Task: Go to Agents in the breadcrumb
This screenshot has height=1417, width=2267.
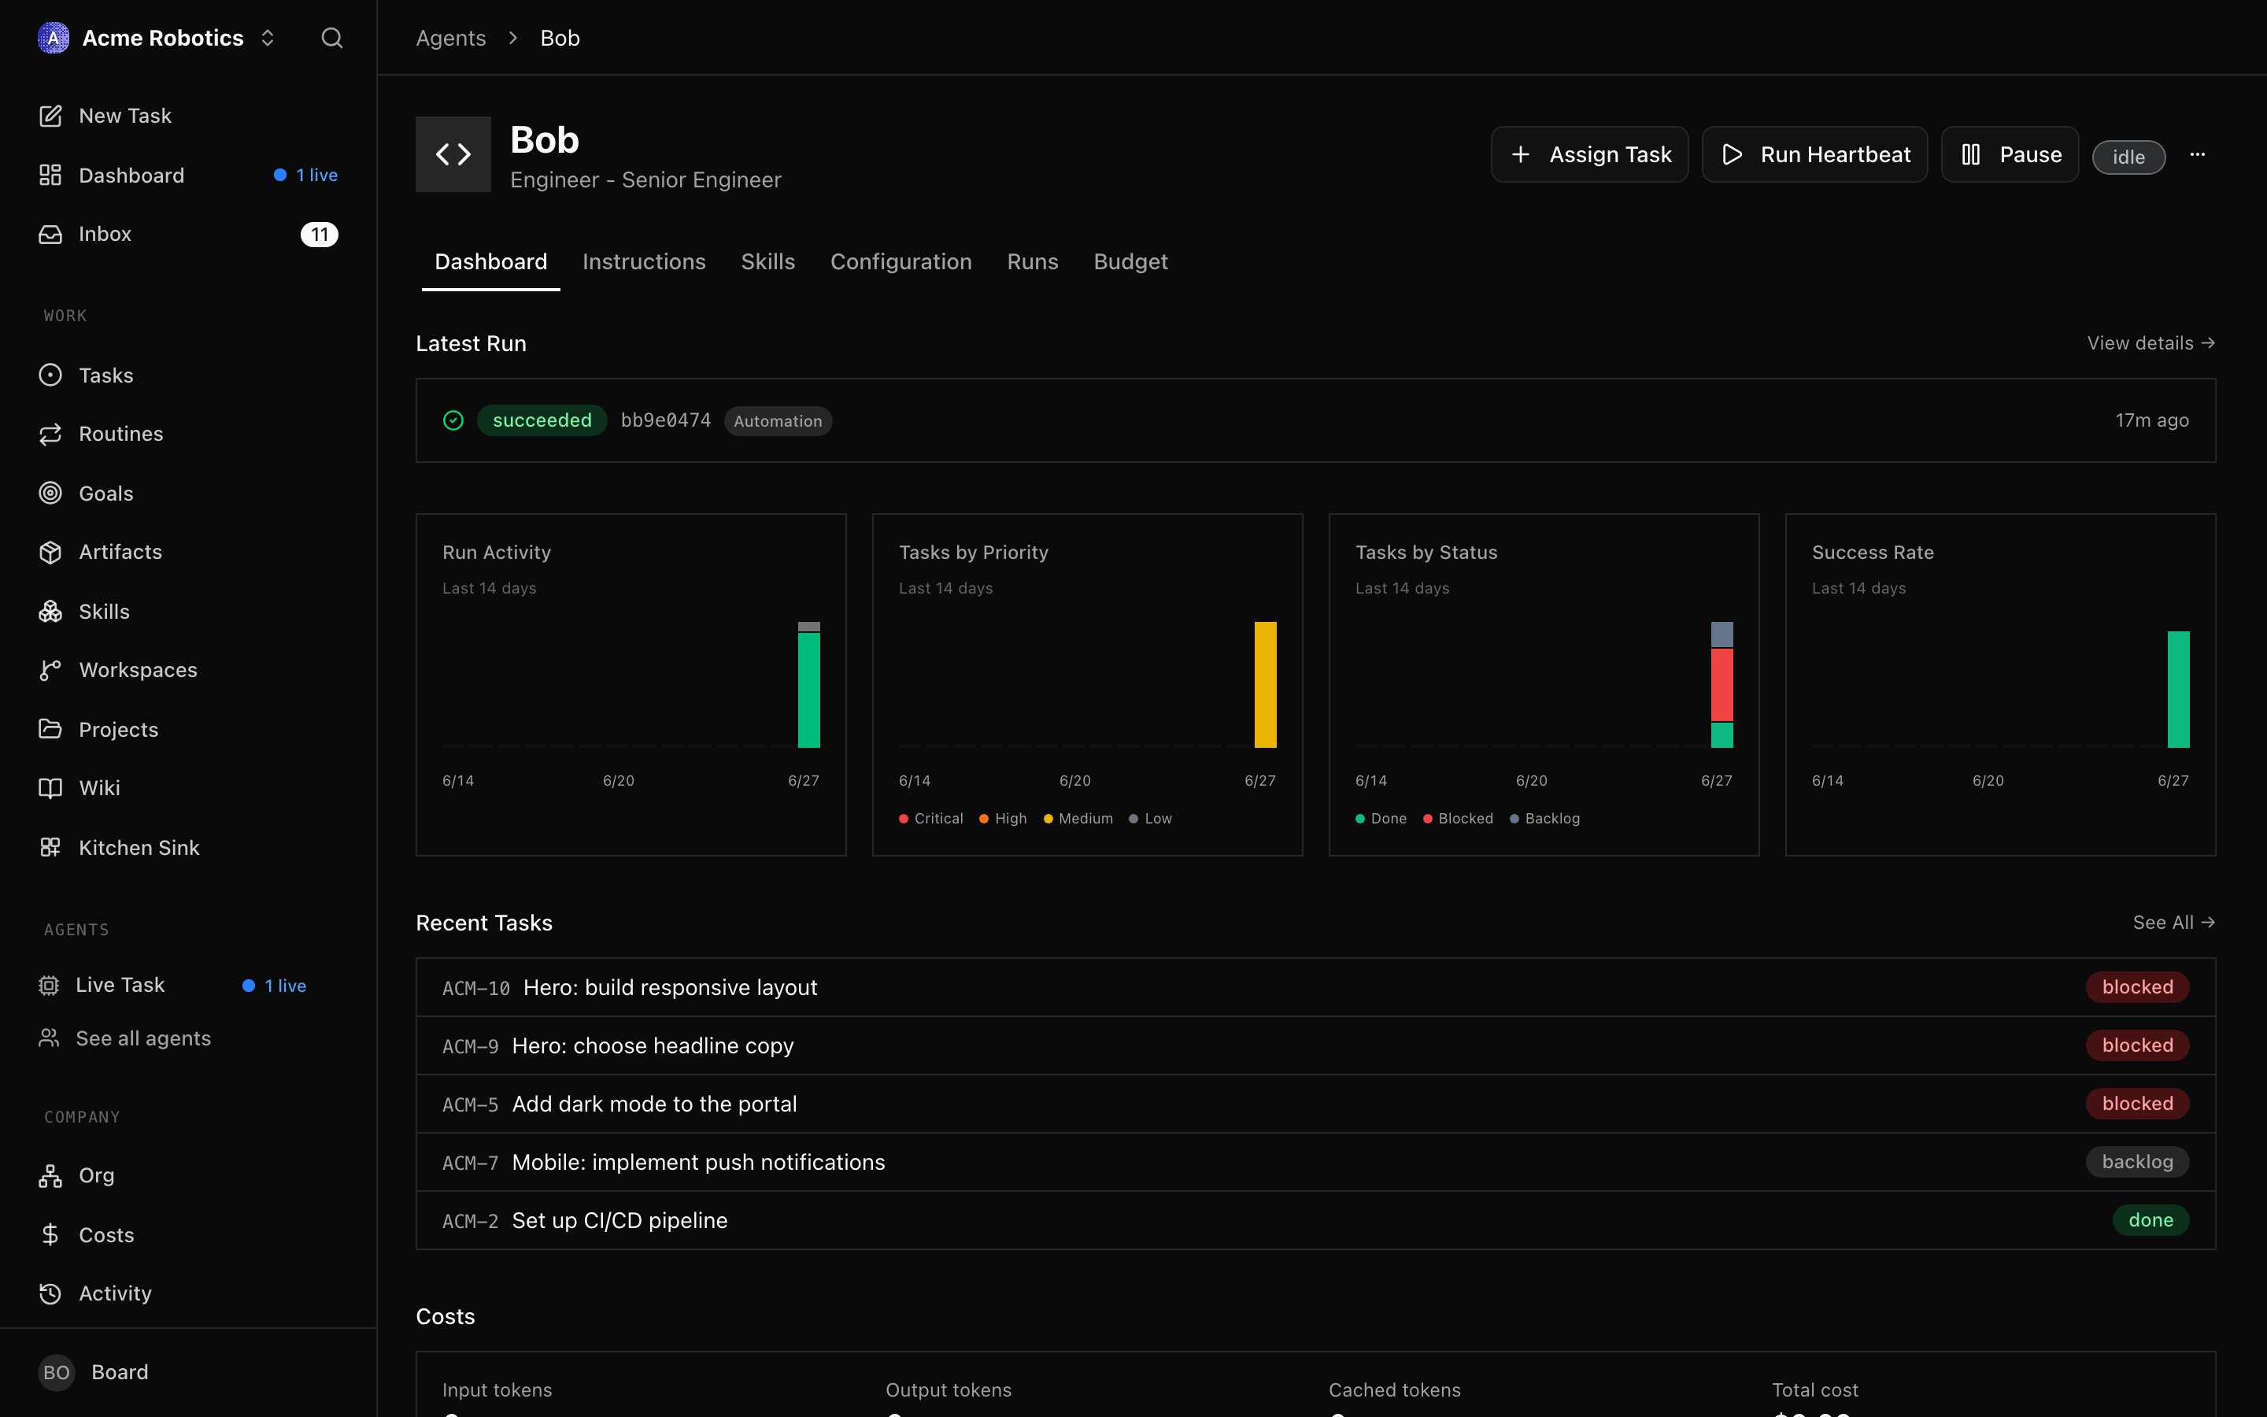Action: (x=450, y=38)
